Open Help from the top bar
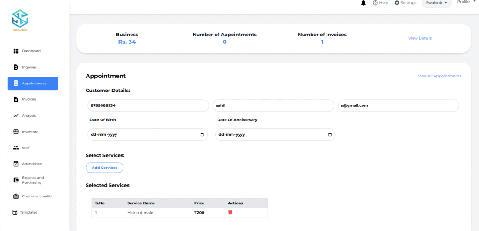Image resolution: width=479 pixels, height=231 pixels. [x=380, y=3]
